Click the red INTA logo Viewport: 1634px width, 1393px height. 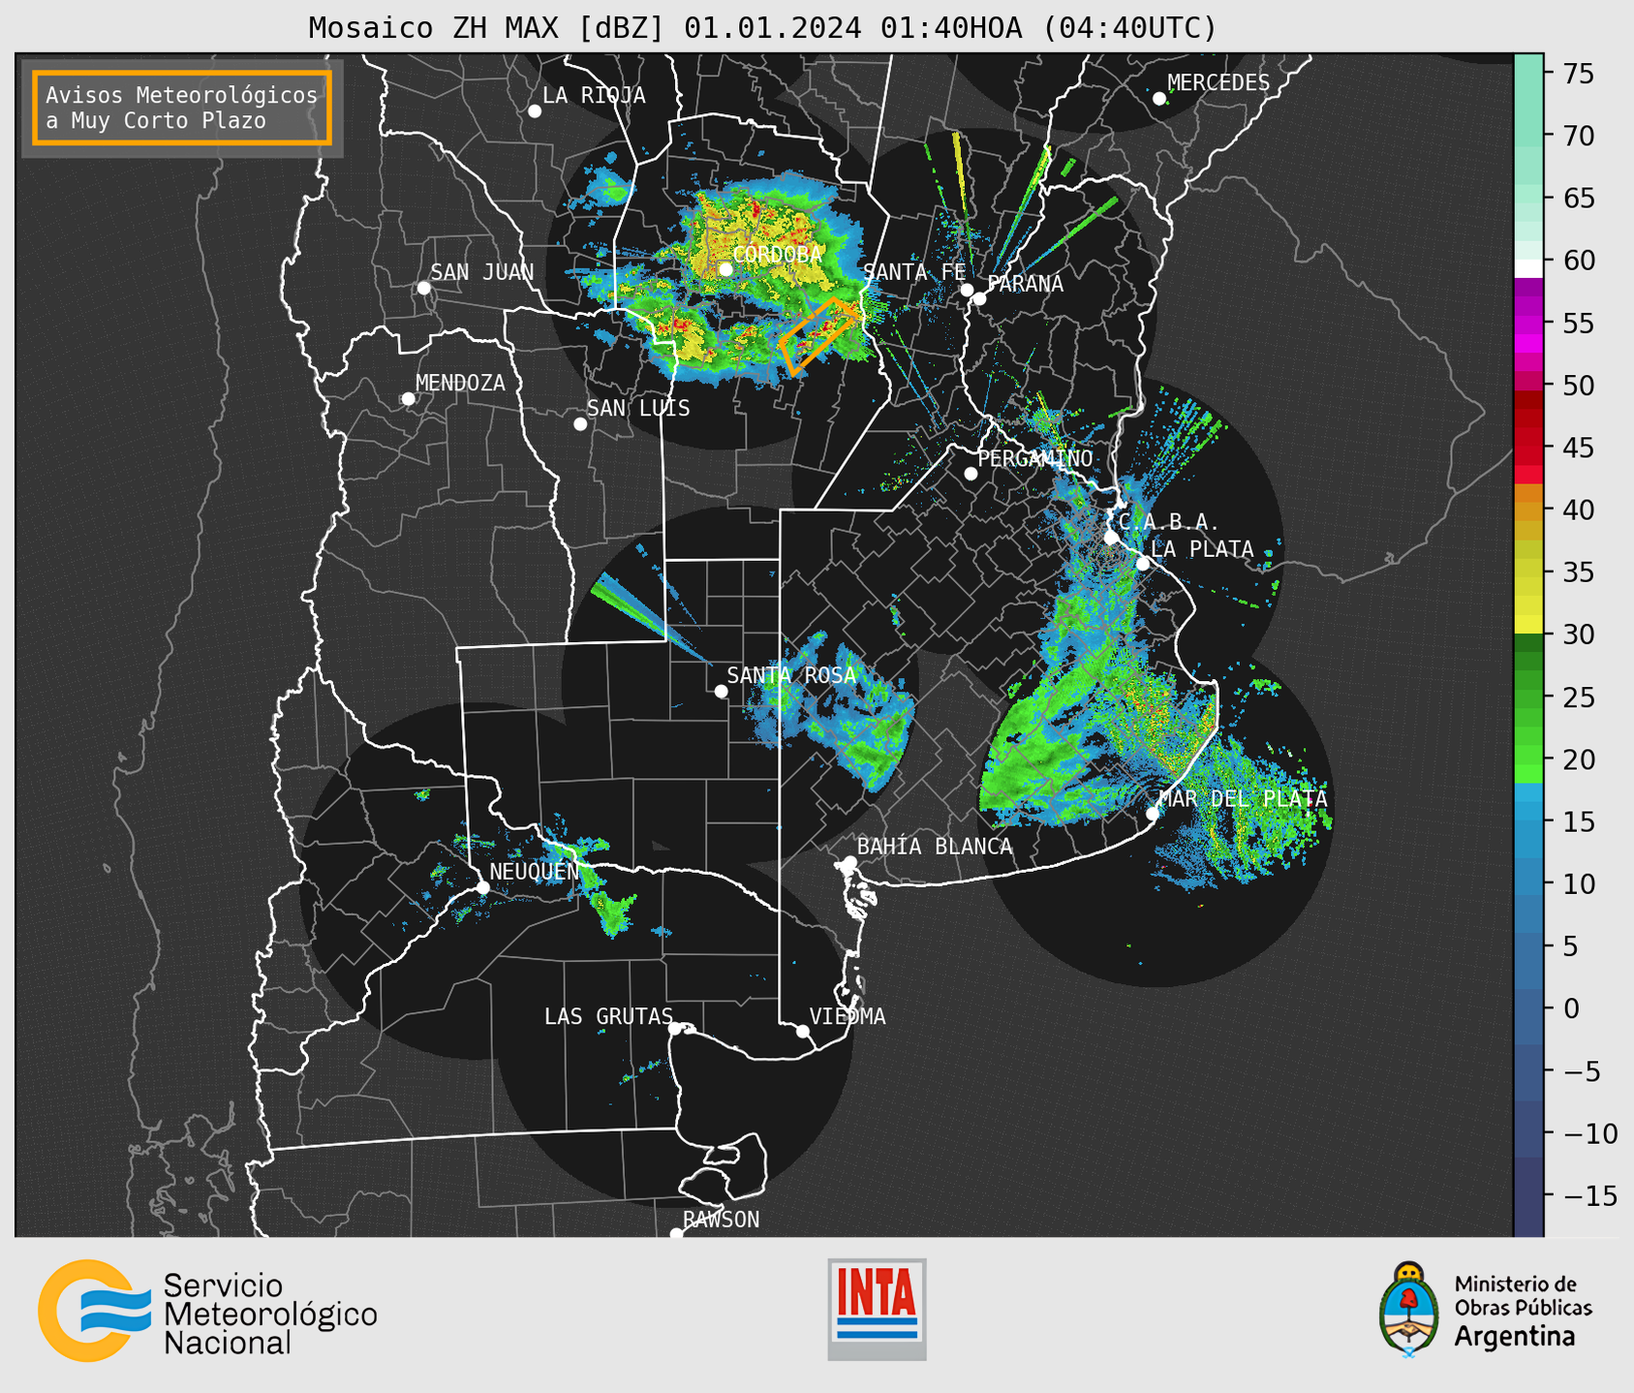877,1309
